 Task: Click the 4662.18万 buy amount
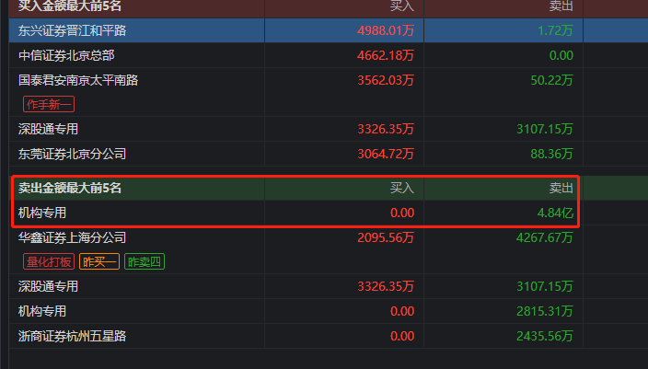click(x=386, y=55)
